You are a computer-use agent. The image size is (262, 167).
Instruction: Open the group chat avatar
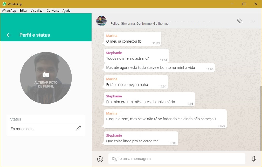click(x=101, y=21)
